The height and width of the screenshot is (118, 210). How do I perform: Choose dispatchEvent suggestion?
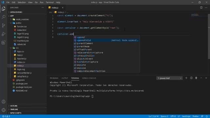pos(107,59)
